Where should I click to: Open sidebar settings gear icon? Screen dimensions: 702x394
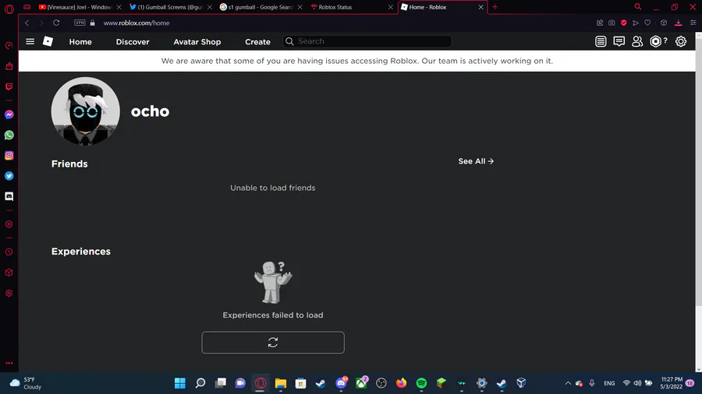coord(9,293)
